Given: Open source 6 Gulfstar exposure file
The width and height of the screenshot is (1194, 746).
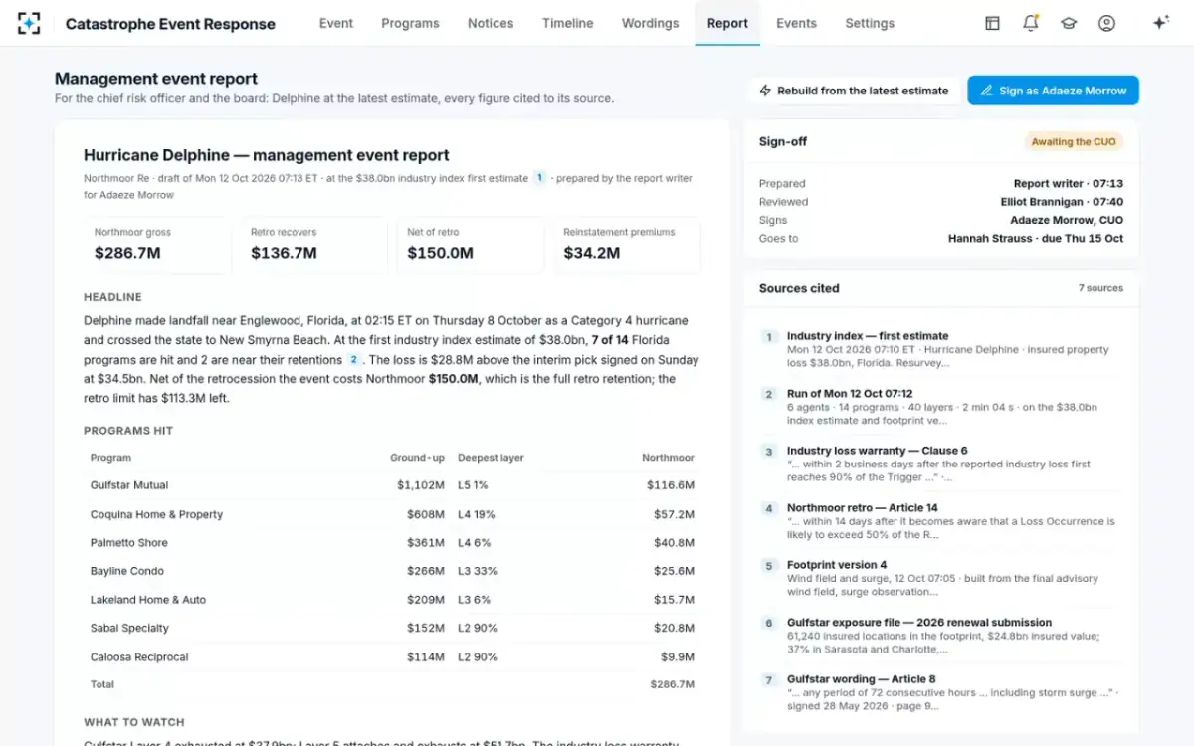Looking at the screenshot, I should 941,636.
